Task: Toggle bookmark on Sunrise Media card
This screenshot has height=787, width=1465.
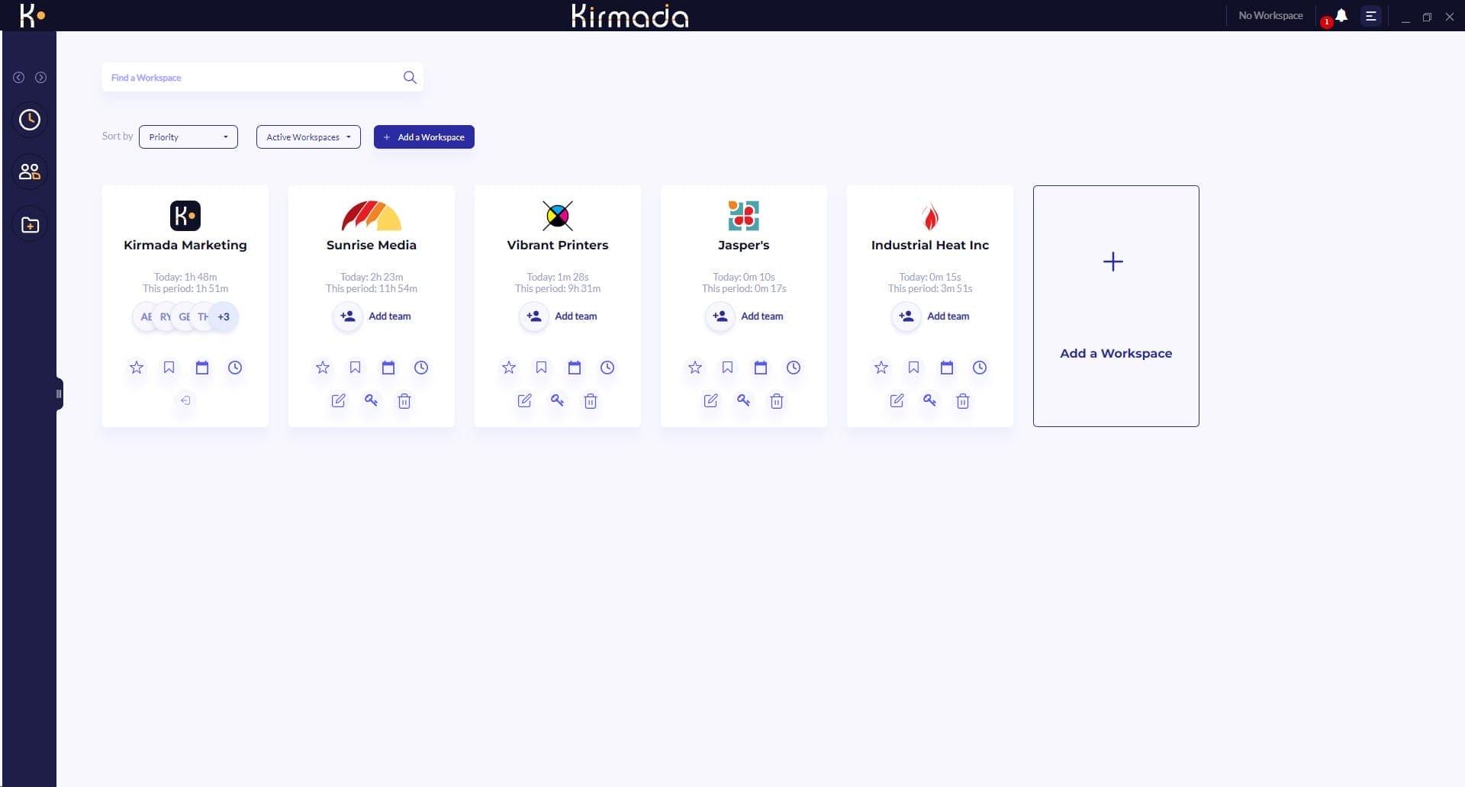Action: 355,368
